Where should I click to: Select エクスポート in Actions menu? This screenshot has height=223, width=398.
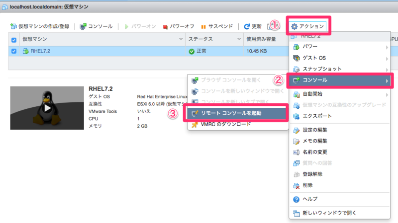click(339, 116)
